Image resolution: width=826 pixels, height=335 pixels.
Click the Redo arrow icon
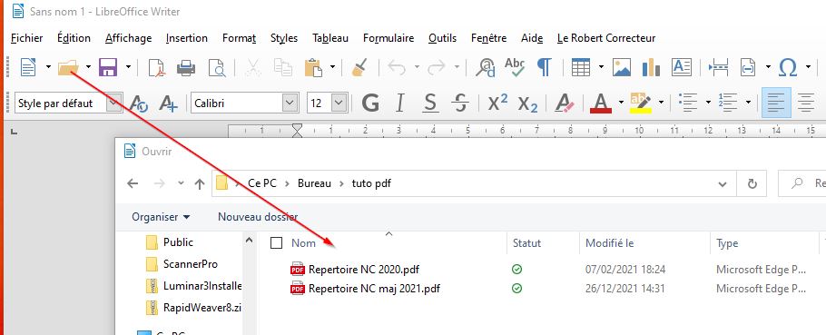pyautogui.click(x=437, y=67)
